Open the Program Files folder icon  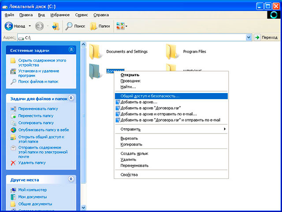point(171,52)
